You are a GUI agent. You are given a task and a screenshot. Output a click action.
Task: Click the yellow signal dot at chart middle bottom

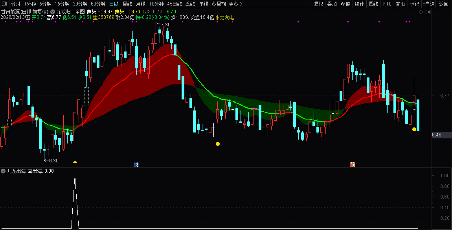click(218, 144)
